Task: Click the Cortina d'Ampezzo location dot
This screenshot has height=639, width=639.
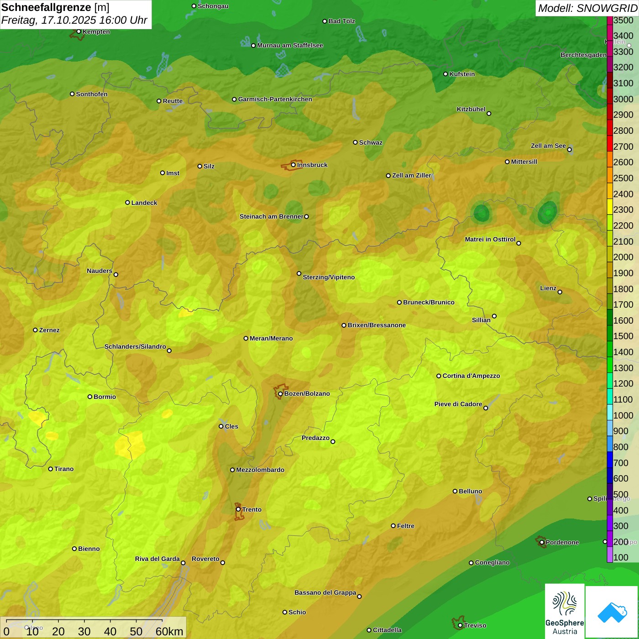Action: coord(439,376)
